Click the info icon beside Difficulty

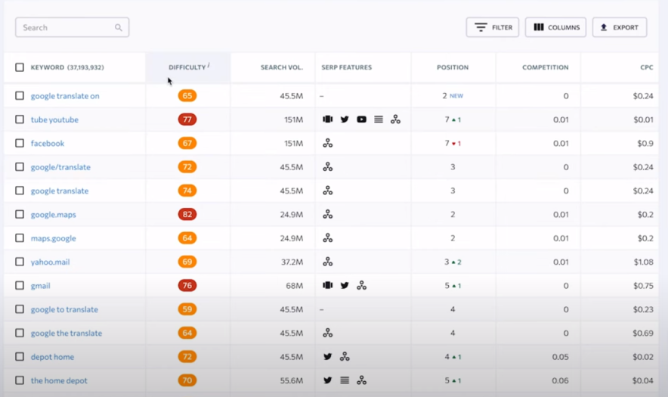tap(209, 65)
